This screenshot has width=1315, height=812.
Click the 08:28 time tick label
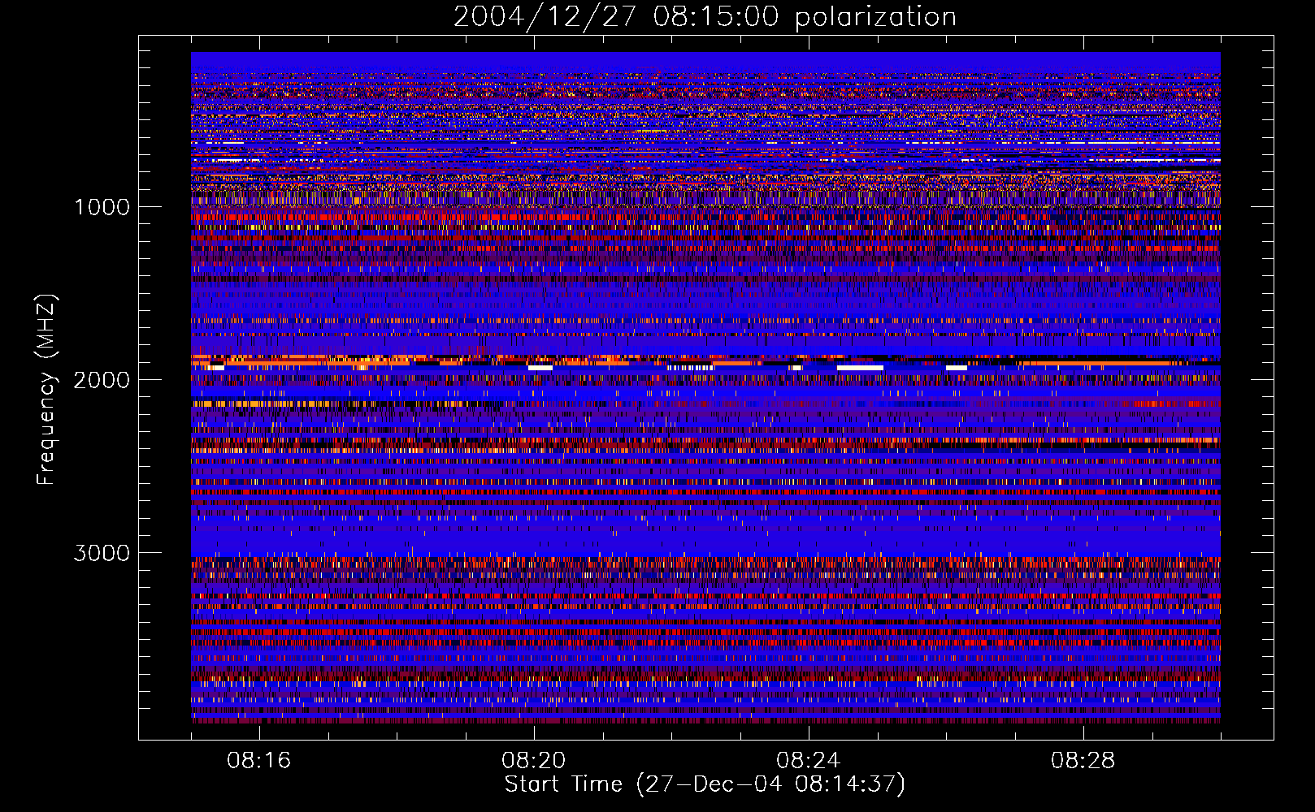tap(1083, 761)
